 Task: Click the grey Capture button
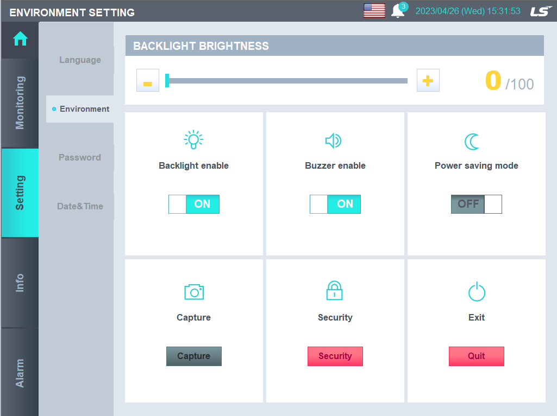194,356
